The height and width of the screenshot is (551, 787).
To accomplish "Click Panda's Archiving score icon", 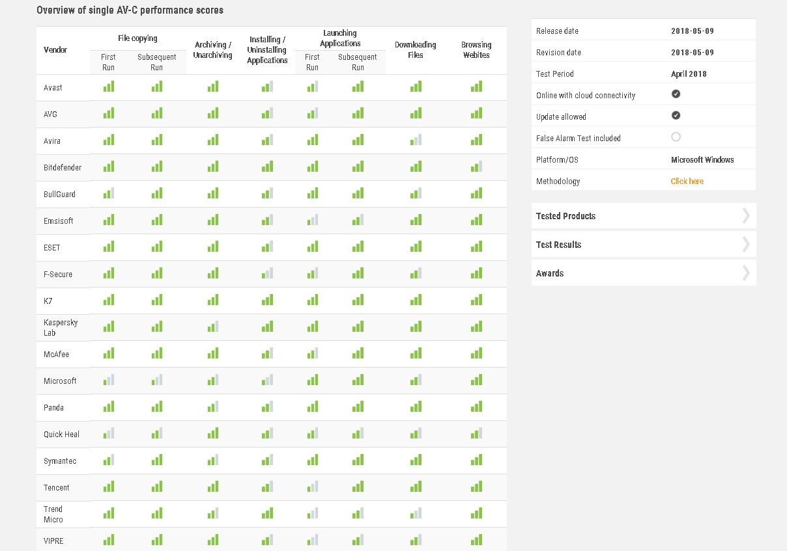I will click(212, 407).
